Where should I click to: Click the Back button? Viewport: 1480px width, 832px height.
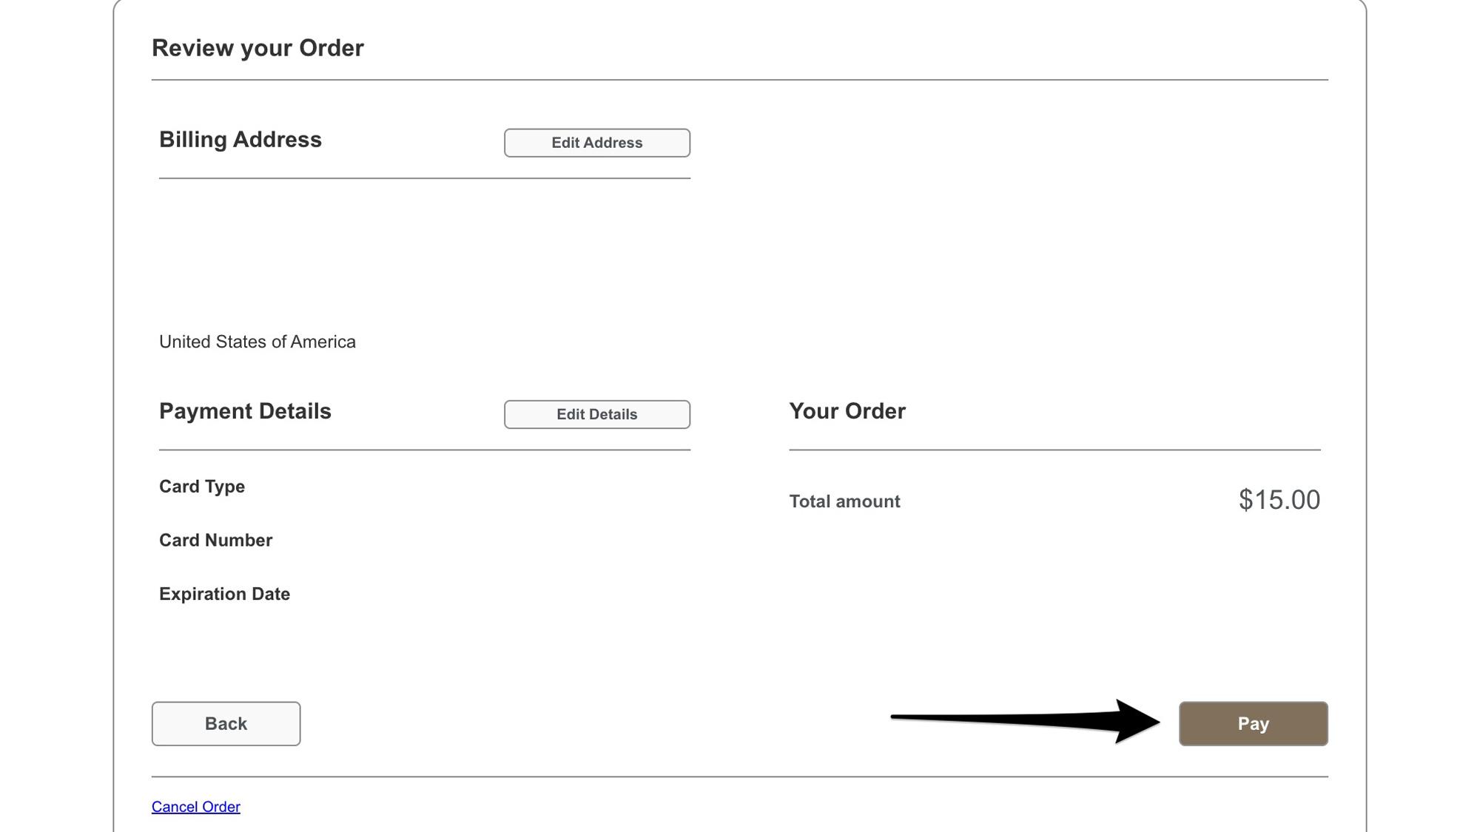point(226,723)
